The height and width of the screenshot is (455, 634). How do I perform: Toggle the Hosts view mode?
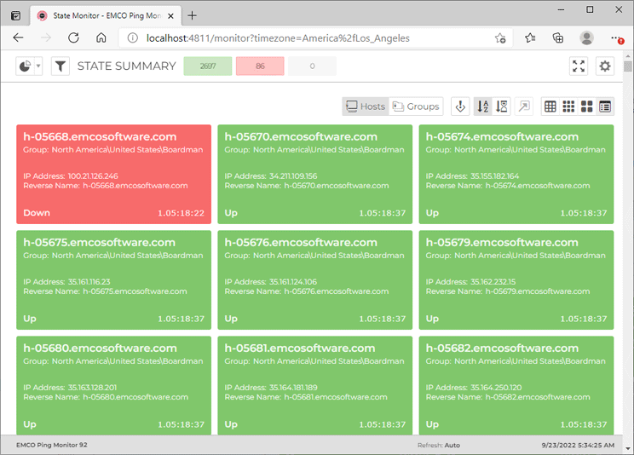click(x=366, y=107)
